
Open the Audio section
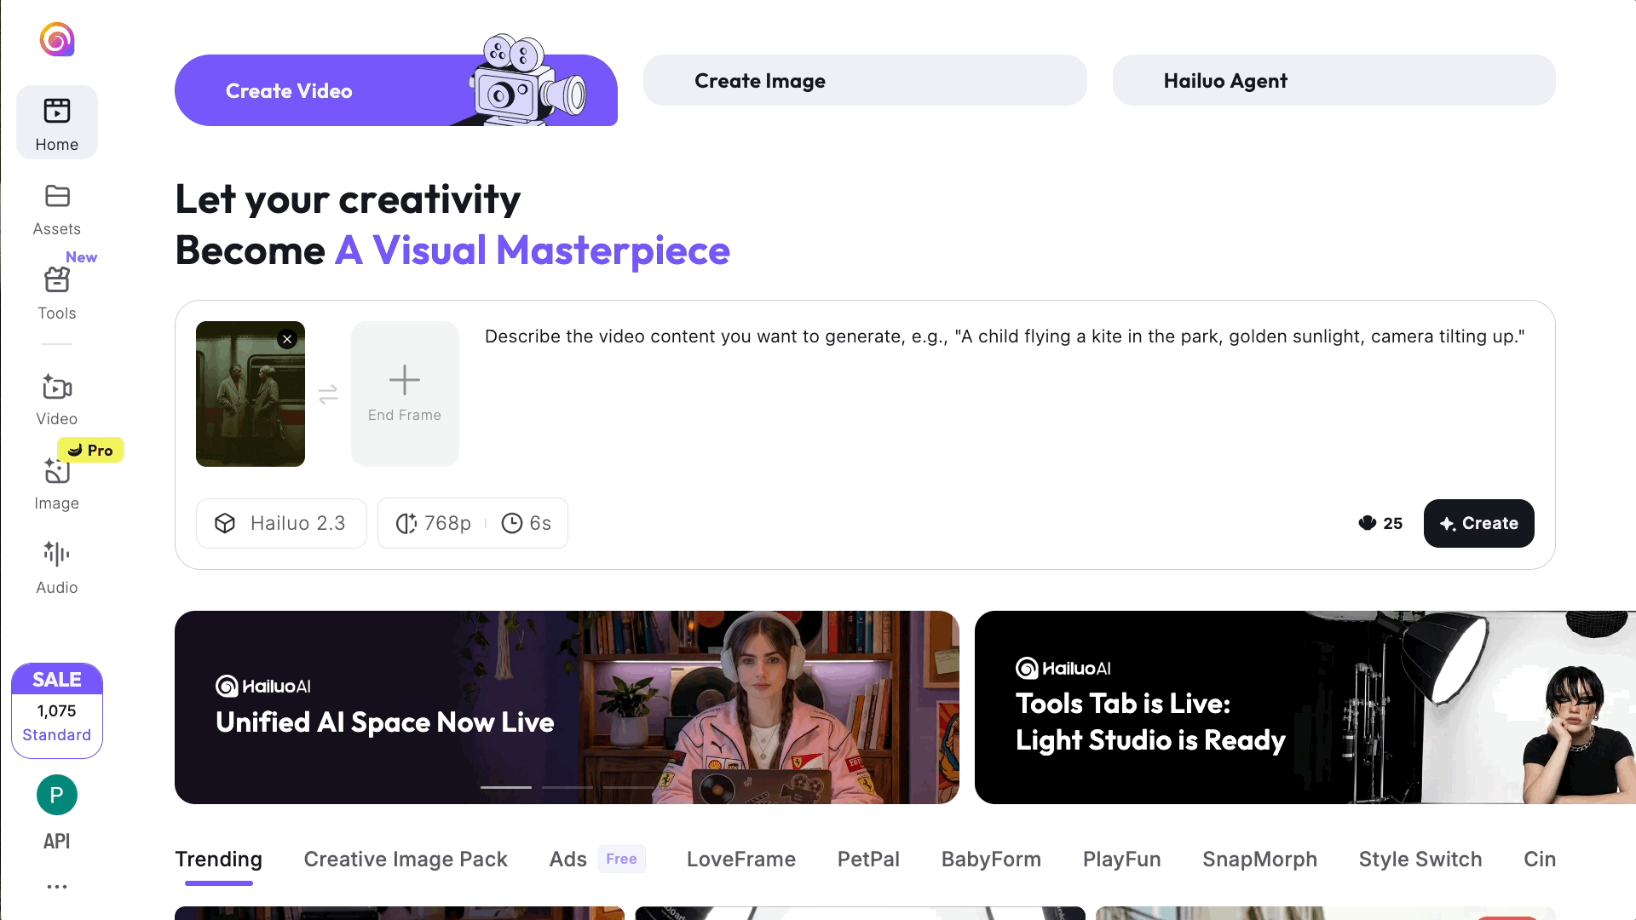(x=56, y=566)
